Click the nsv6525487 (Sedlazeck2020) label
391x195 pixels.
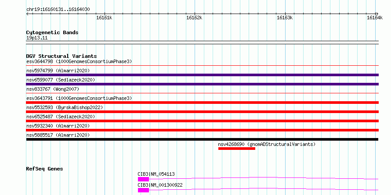coord(61,117)
